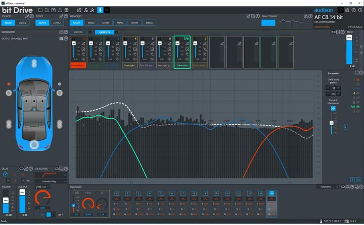Click the info icon at top right
Viewport: 364px width, 225px height.
coord(360,10)
